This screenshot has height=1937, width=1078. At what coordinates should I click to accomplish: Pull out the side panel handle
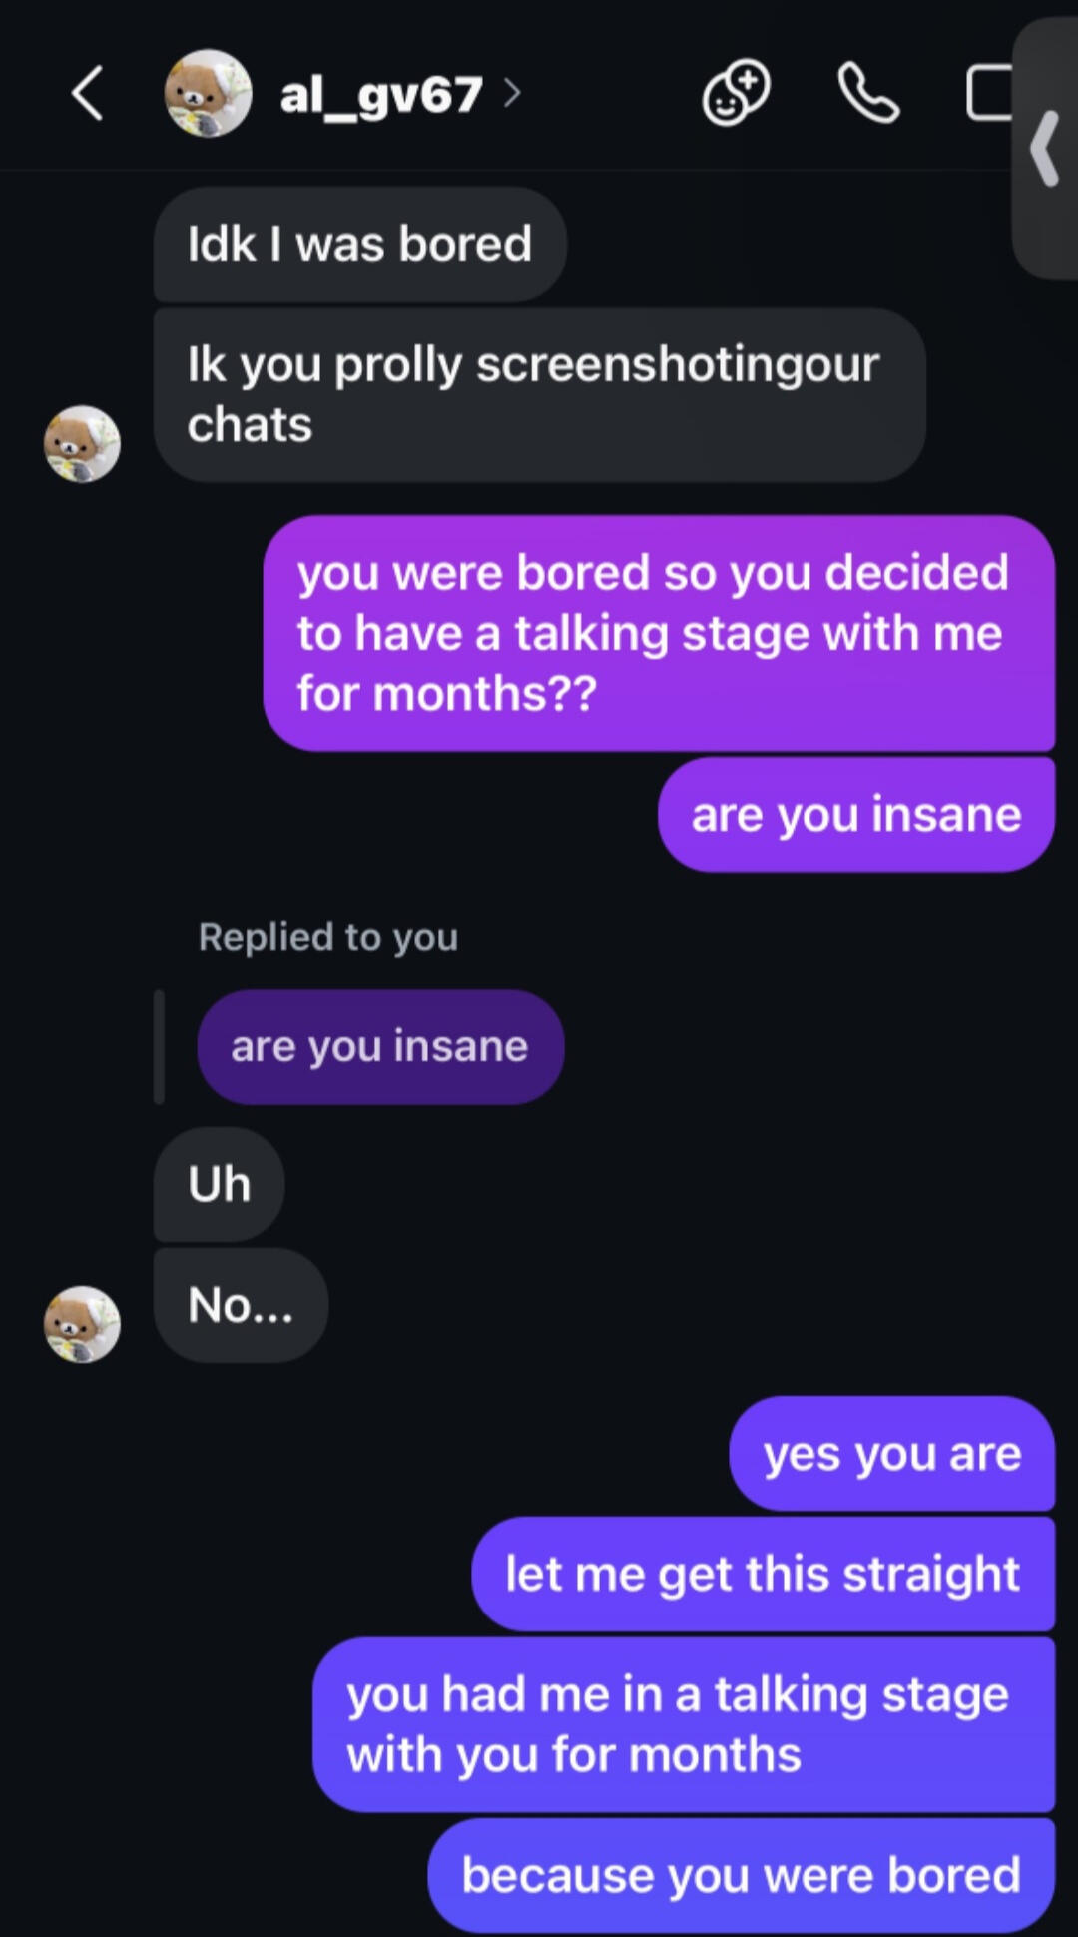tap(1046, 150)
